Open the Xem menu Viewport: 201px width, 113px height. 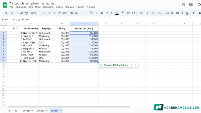(30, 7)
